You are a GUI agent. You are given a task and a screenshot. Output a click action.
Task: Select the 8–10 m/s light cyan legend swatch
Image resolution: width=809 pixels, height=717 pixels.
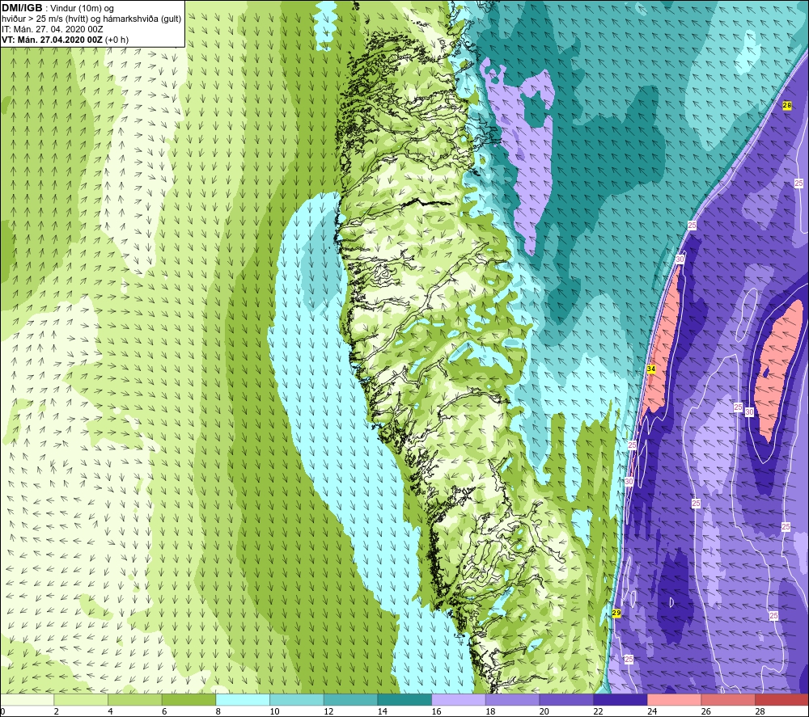[243, 699]
